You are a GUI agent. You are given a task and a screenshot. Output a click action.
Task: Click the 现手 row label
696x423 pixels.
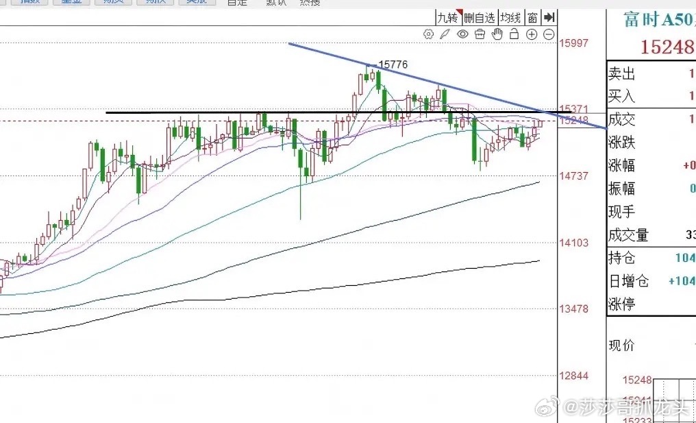[621, 212]
